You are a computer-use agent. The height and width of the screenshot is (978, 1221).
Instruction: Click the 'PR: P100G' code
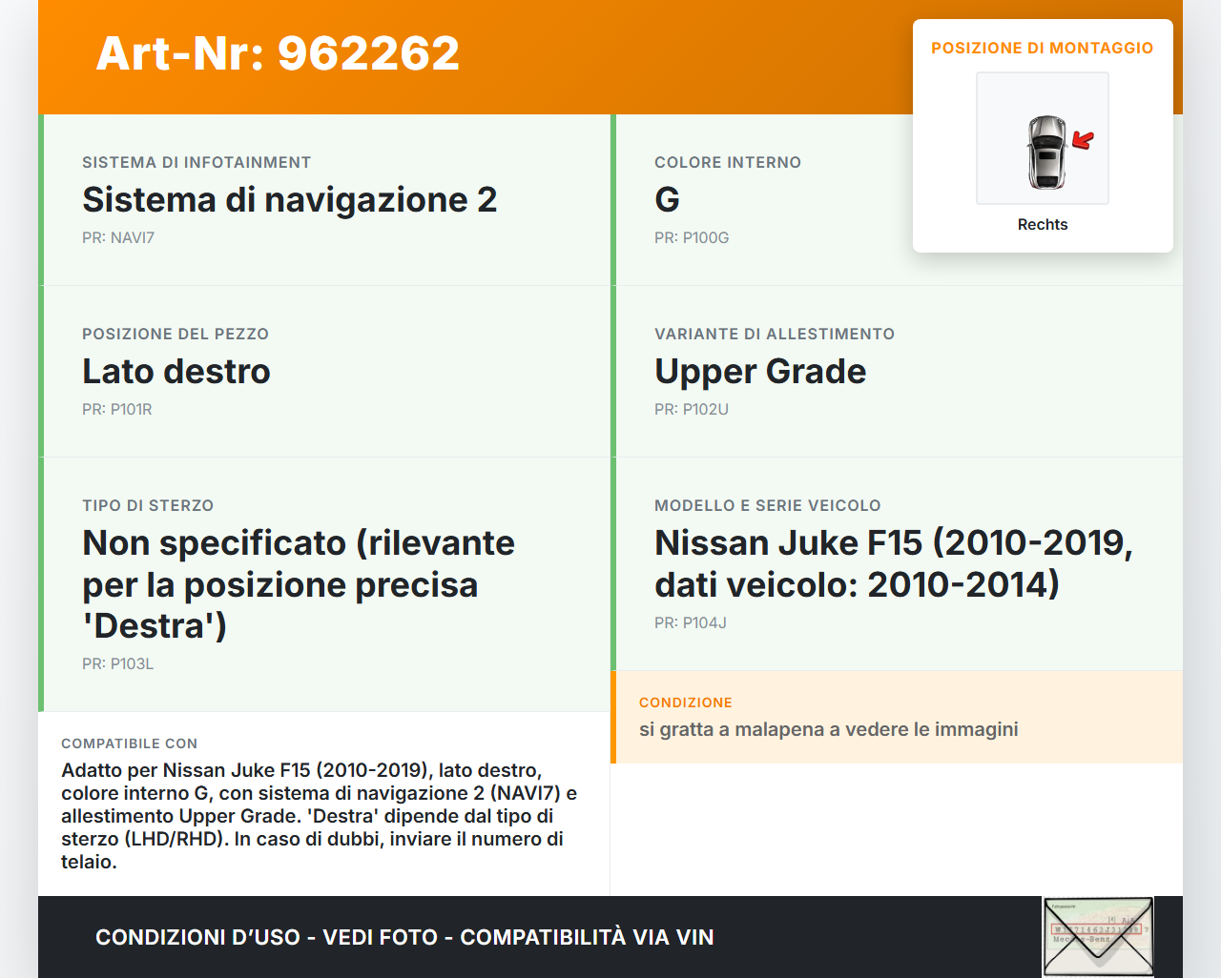(692, 238)
